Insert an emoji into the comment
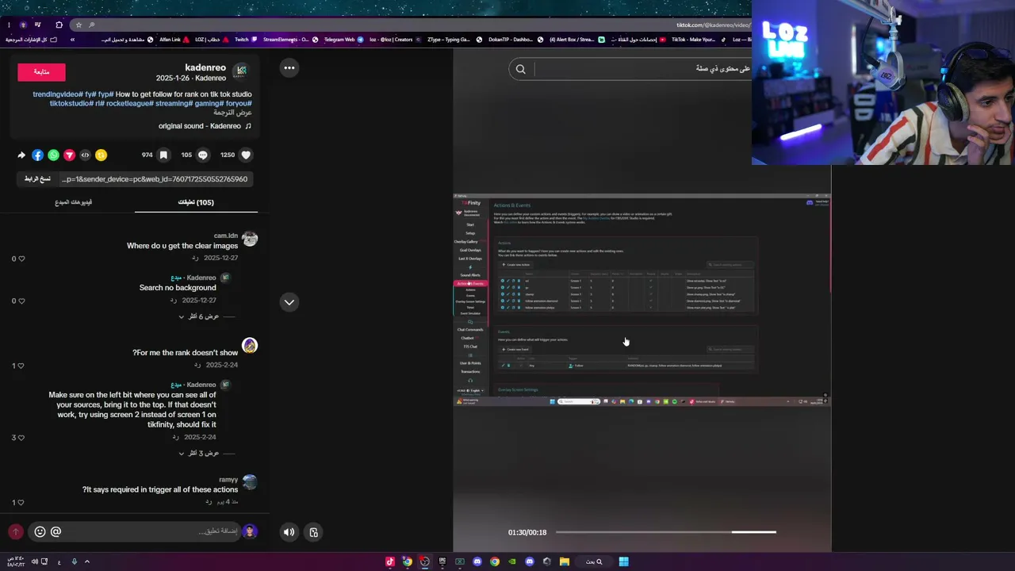The image size is (1015, 571). point(40,531)
